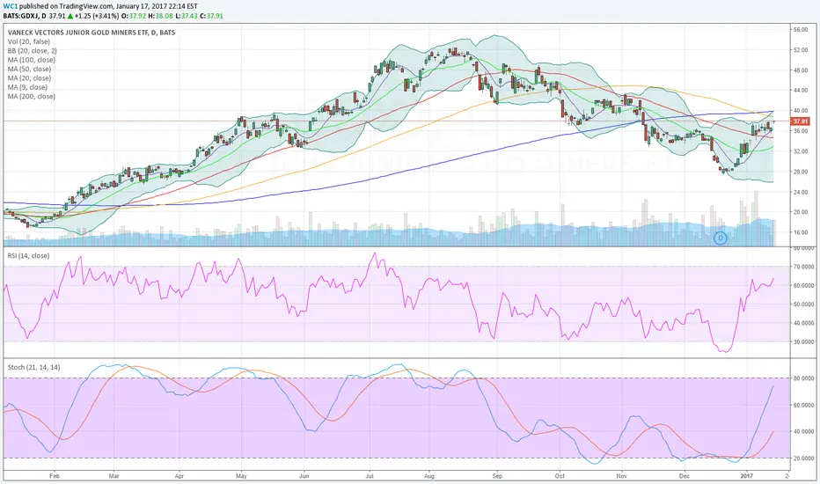Select the MA (100, close) legend

click(32, 60)
